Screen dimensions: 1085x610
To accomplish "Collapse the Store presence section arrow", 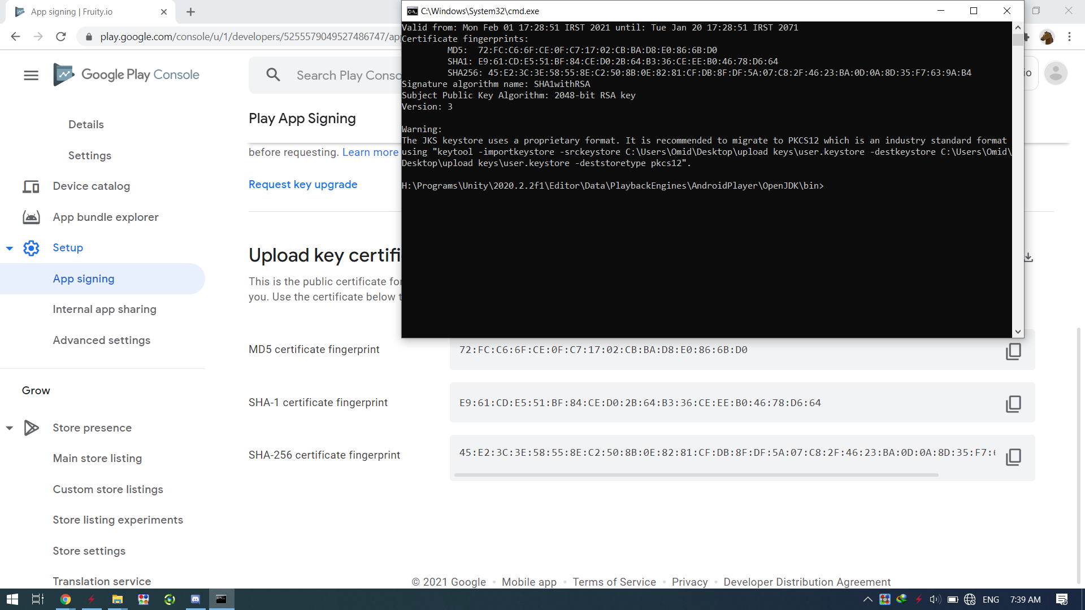I will click(10, 428).
